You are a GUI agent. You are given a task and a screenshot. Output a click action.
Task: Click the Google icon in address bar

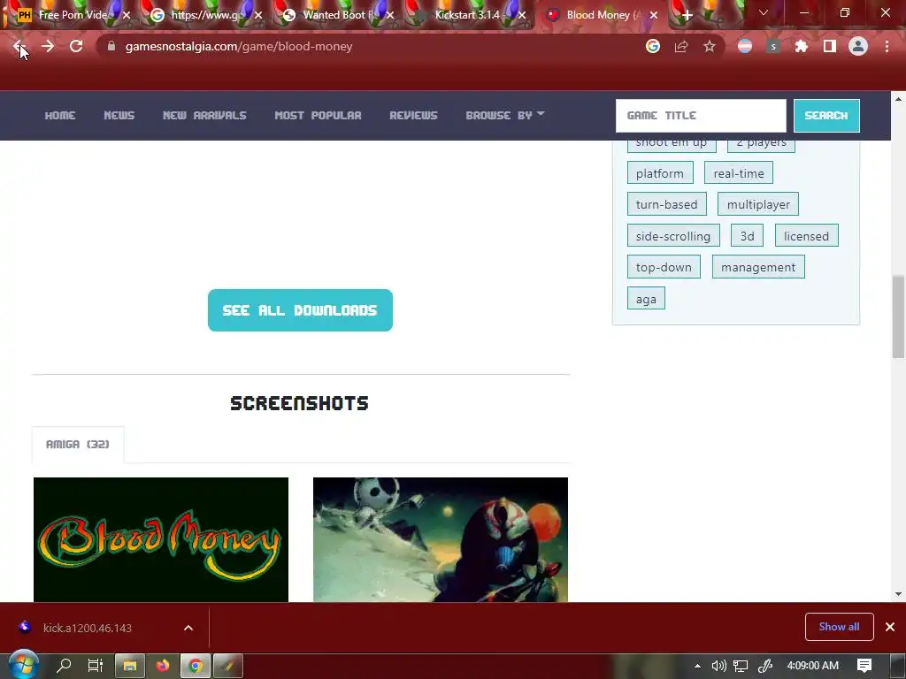653,46
